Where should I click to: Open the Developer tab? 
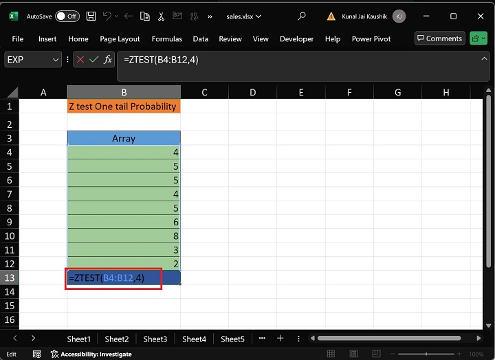pos(296,38)
